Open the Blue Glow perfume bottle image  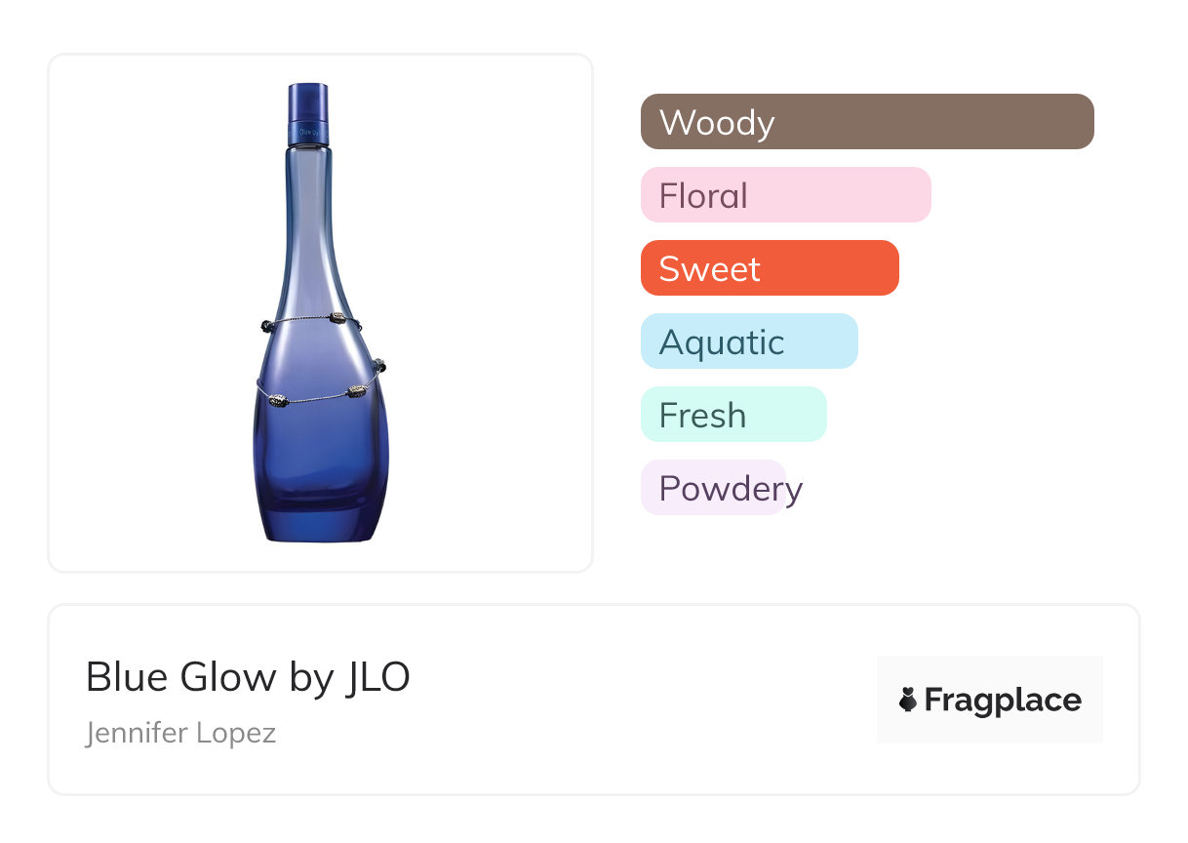tap(320, 312)
